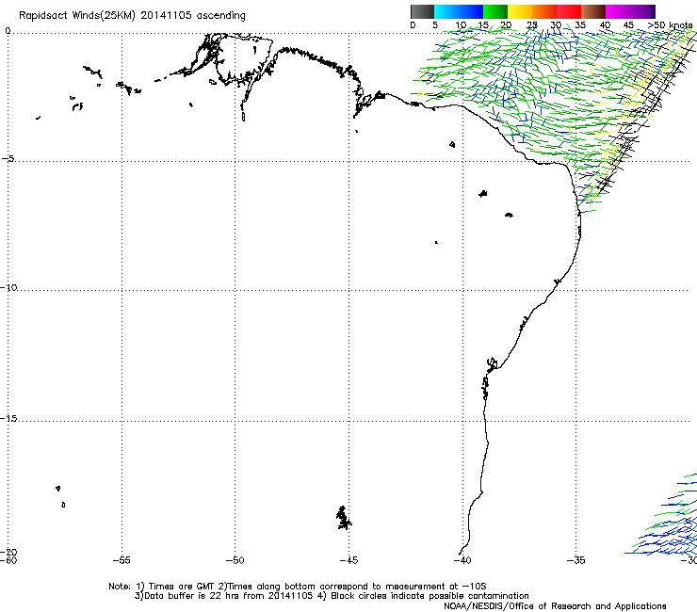Click the '-55' longitude label on bottom axis
Screen dimensions: 697x612
point(122,560)
